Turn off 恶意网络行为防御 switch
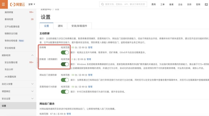The height and width of the screenshot is (116, 209). point(65,92)
